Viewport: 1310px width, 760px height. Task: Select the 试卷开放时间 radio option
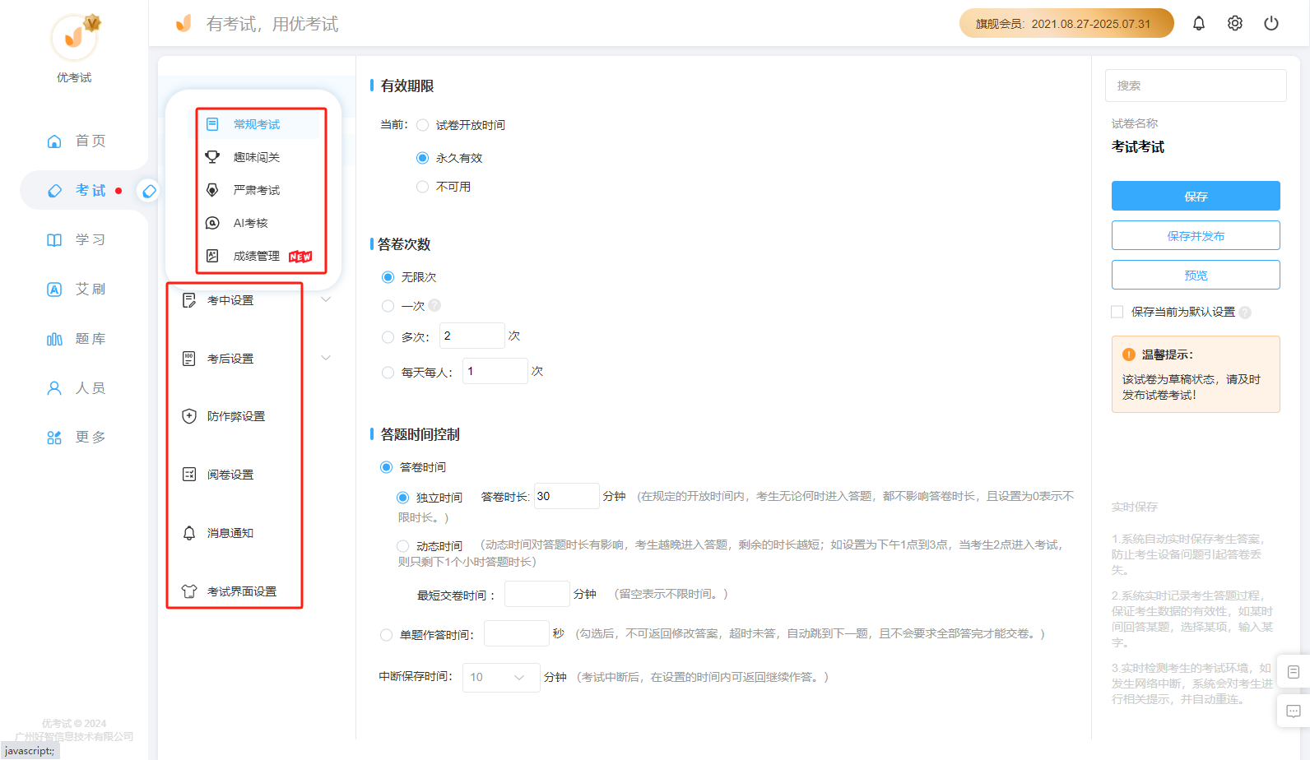[x=422, y=125]
